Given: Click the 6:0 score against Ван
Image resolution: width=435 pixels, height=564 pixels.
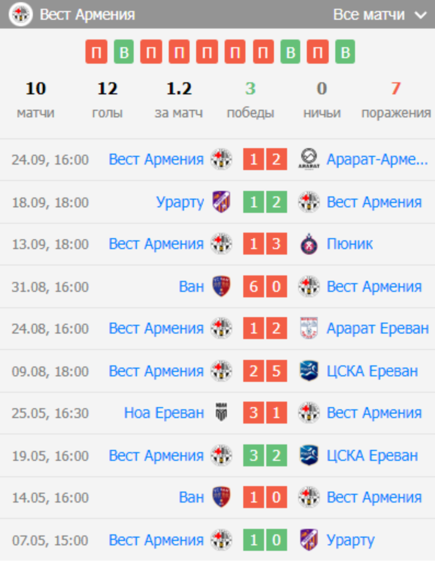Looking at the screenshot, I should point(265,286).
